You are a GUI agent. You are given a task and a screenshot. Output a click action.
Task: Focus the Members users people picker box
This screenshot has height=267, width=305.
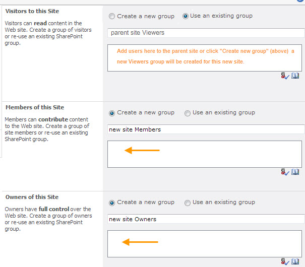206,154
